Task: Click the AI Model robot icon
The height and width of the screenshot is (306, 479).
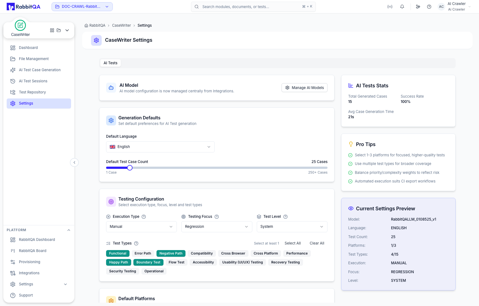Action: click(111, 88)
